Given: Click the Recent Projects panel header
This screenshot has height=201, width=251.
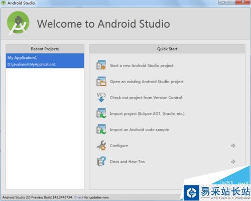Looking at the screenshot, I should pyautogui.click(x=45, y=49).
